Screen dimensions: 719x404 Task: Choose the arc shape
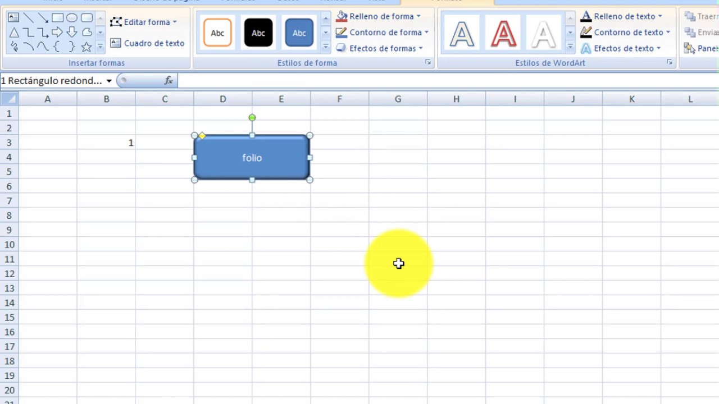[28, 46]
